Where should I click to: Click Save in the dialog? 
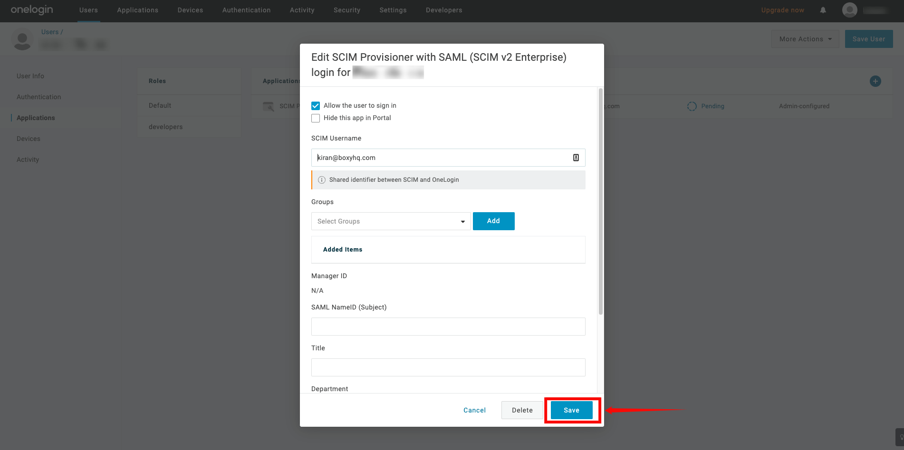572,410
